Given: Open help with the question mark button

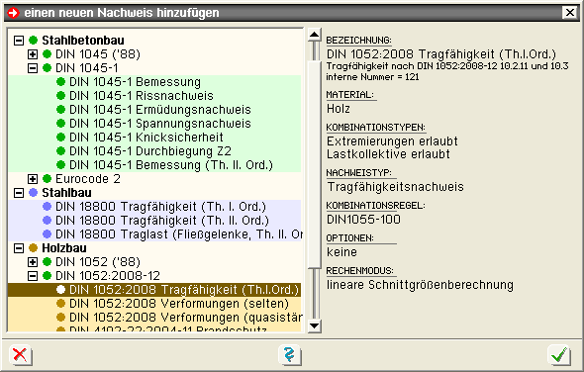Looking at the screenshot, I should coord(290,355).
